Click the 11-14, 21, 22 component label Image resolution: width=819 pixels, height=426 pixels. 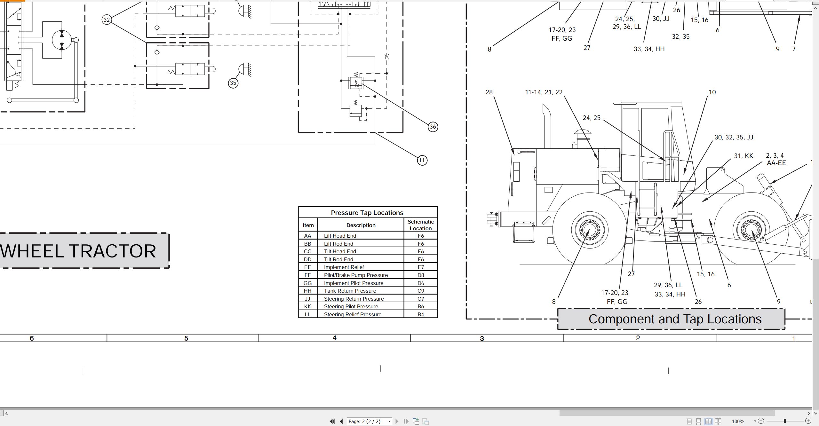(x=544, y=92)
